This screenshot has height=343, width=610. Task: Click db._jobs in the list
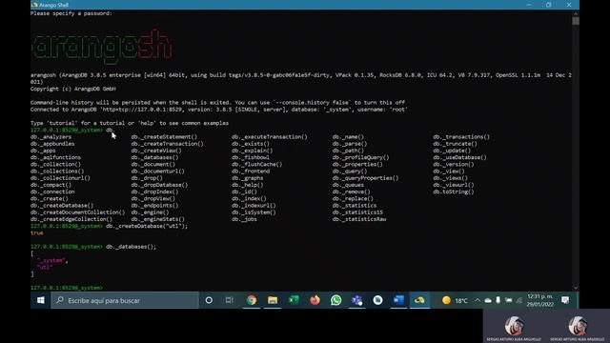point(244,219)
